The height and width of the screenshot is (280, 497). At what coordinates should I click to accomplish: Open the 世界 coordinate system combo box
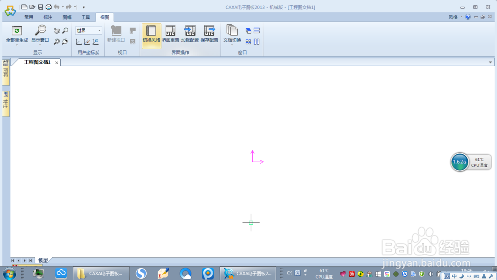tap(88, 30)
